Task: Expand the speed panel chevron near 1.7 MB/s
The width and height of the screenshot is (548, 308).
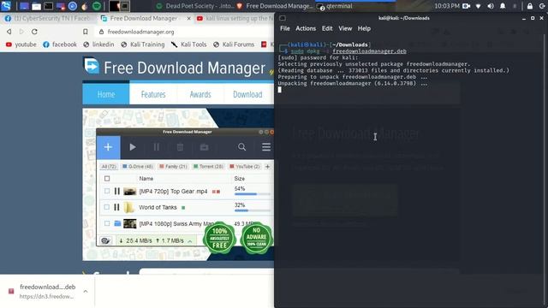Action: tap(190, 241)
